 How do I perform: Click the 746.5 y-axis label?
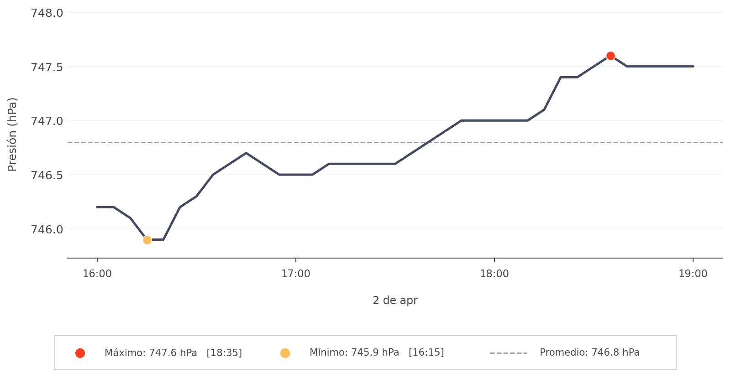(47, 175)
